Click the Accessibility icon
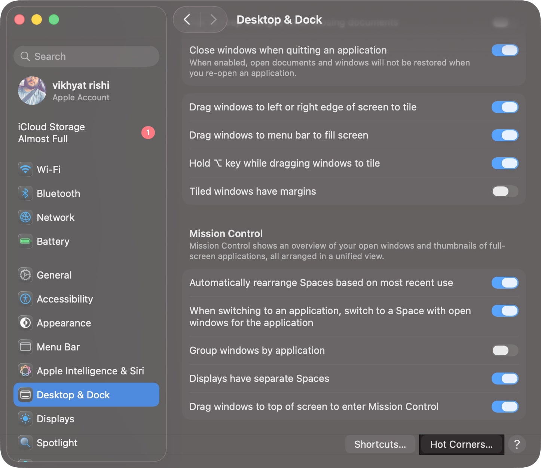Viewport: 541px width, 468px height. coord(25,299)
